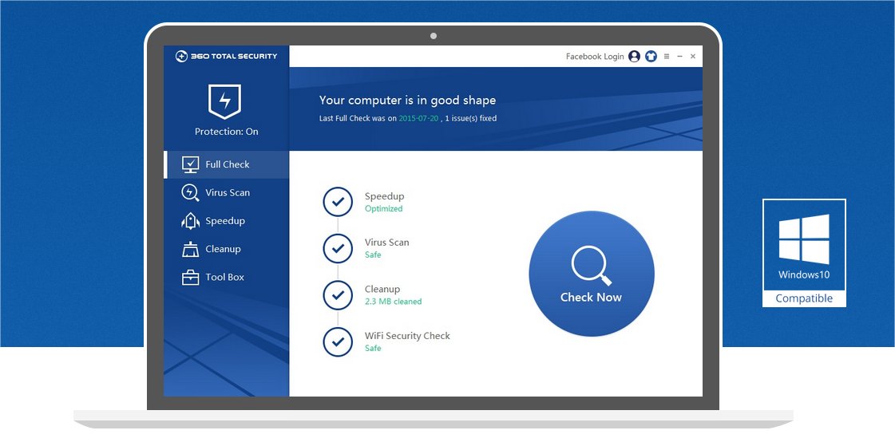Click the Cleanup result checkmark circle
Image resolution: width=895 pixels, height=446 pixels.
point(338,295)
